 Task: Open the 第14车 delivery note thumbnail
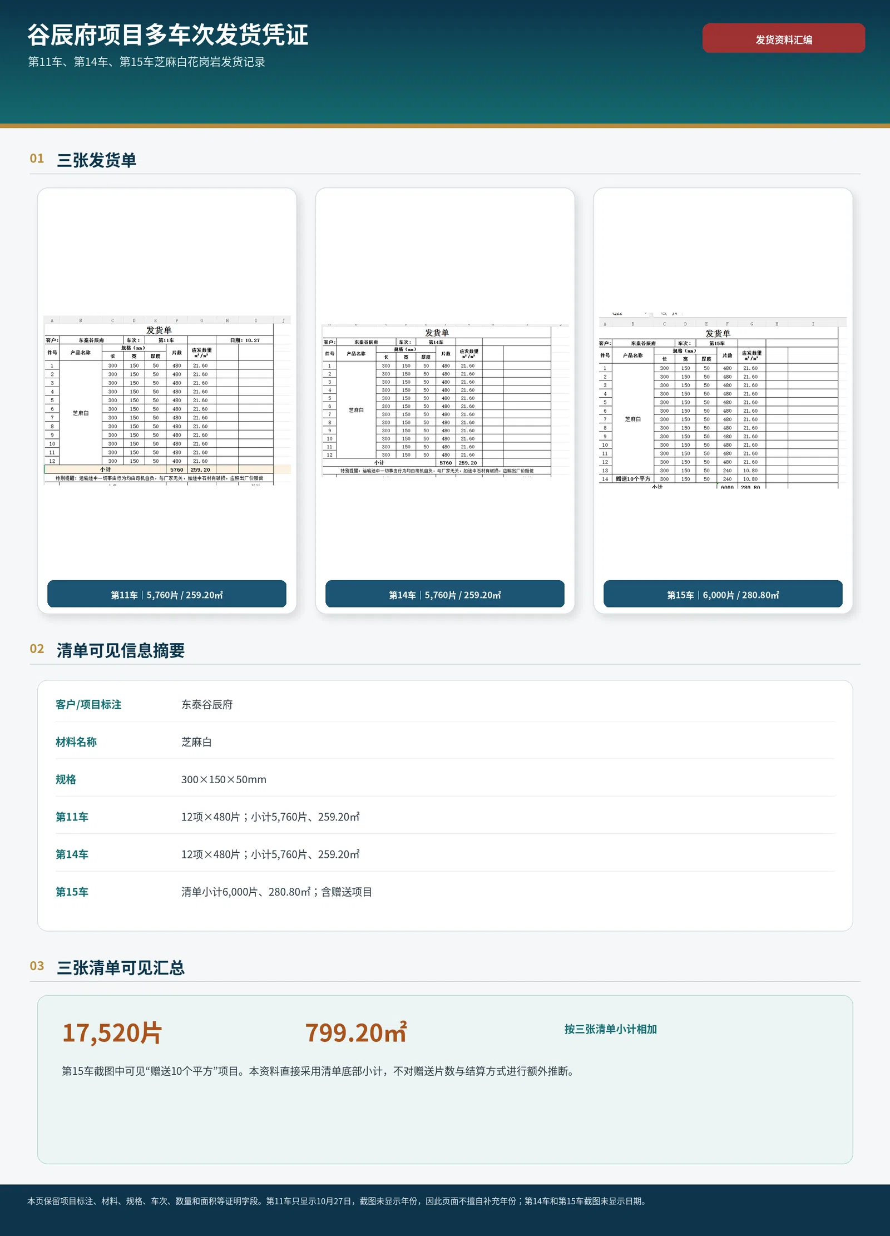(x=445, y=400)
